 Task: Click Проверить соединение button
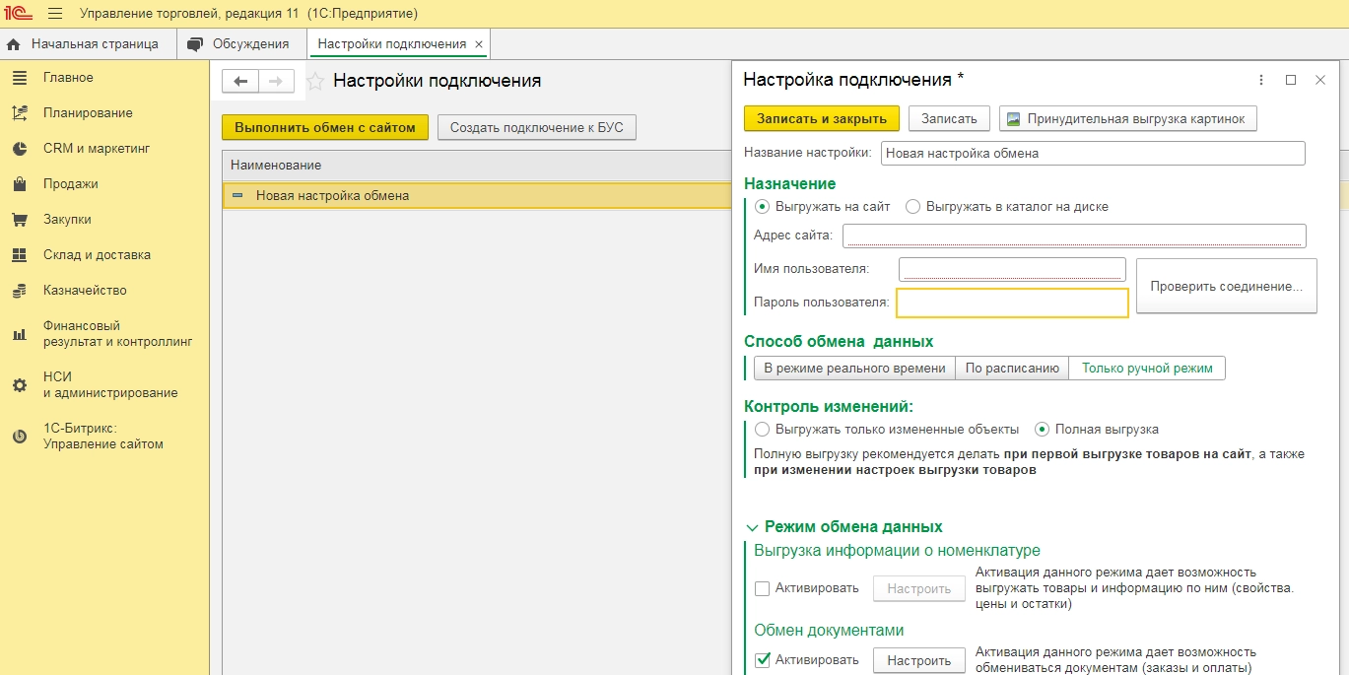pos(1227,286)
